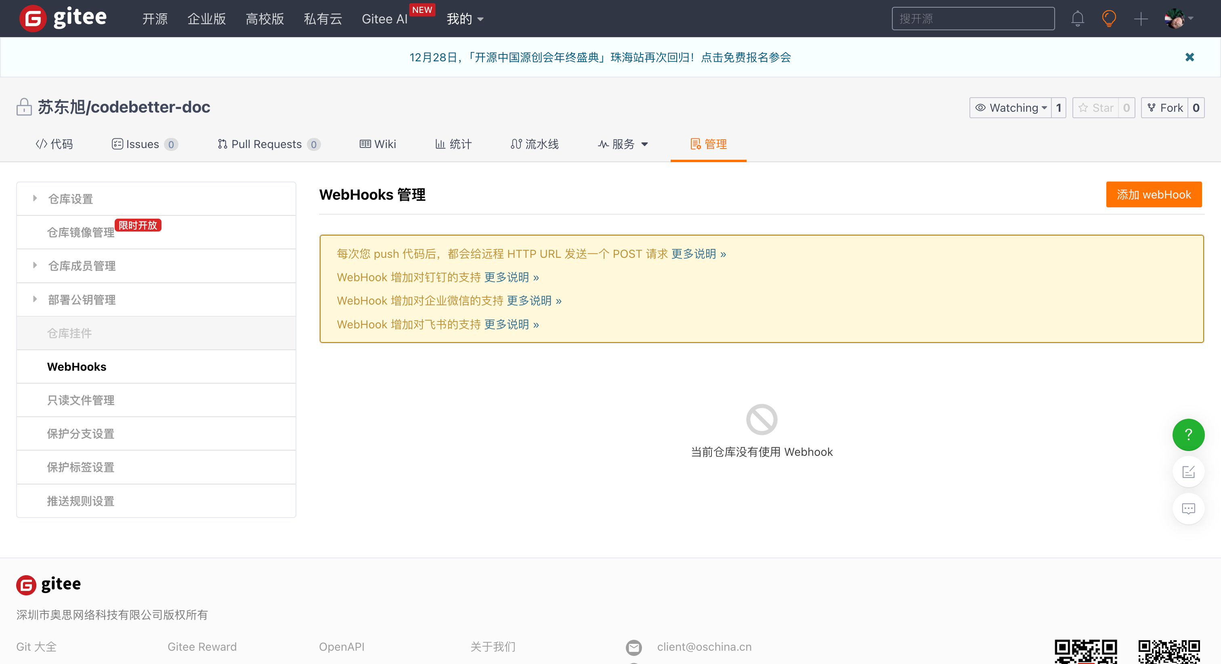Click the banner link about 开源中国源创会年终盛典
Screen dimensions: 1221x664
[600, 57]
